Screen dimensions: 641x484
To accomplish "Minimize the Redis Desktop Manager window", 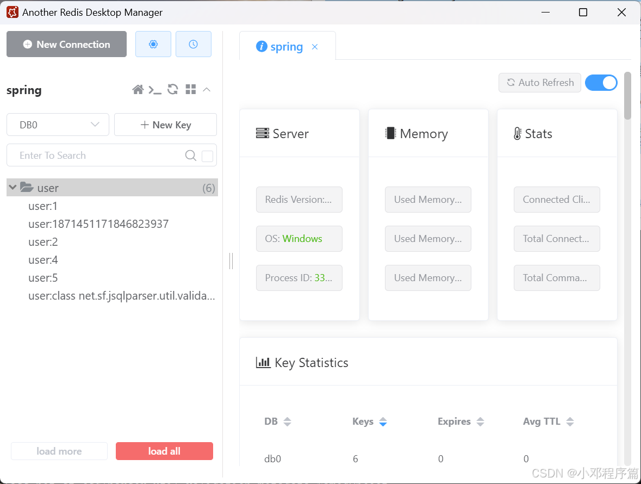I will pos(545,13).
